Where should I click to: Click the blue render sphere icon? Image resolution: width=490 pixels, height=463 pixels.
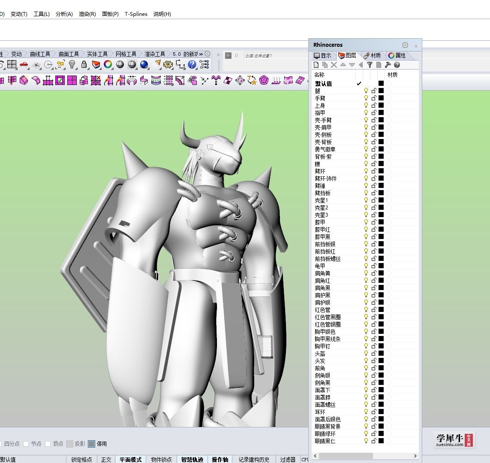[x=144, y=64]
